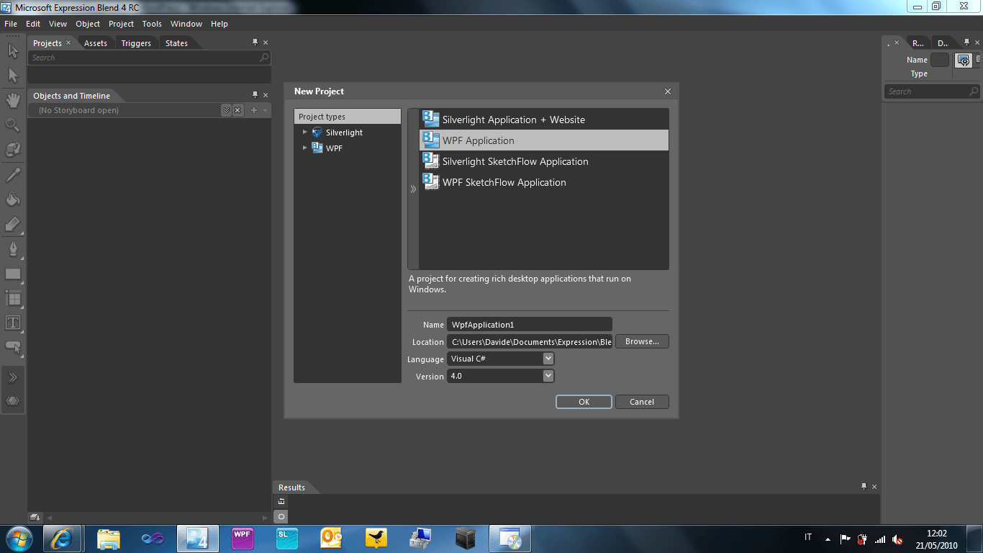
Task: Select the Rectangle tool
Action: point(12,274)
